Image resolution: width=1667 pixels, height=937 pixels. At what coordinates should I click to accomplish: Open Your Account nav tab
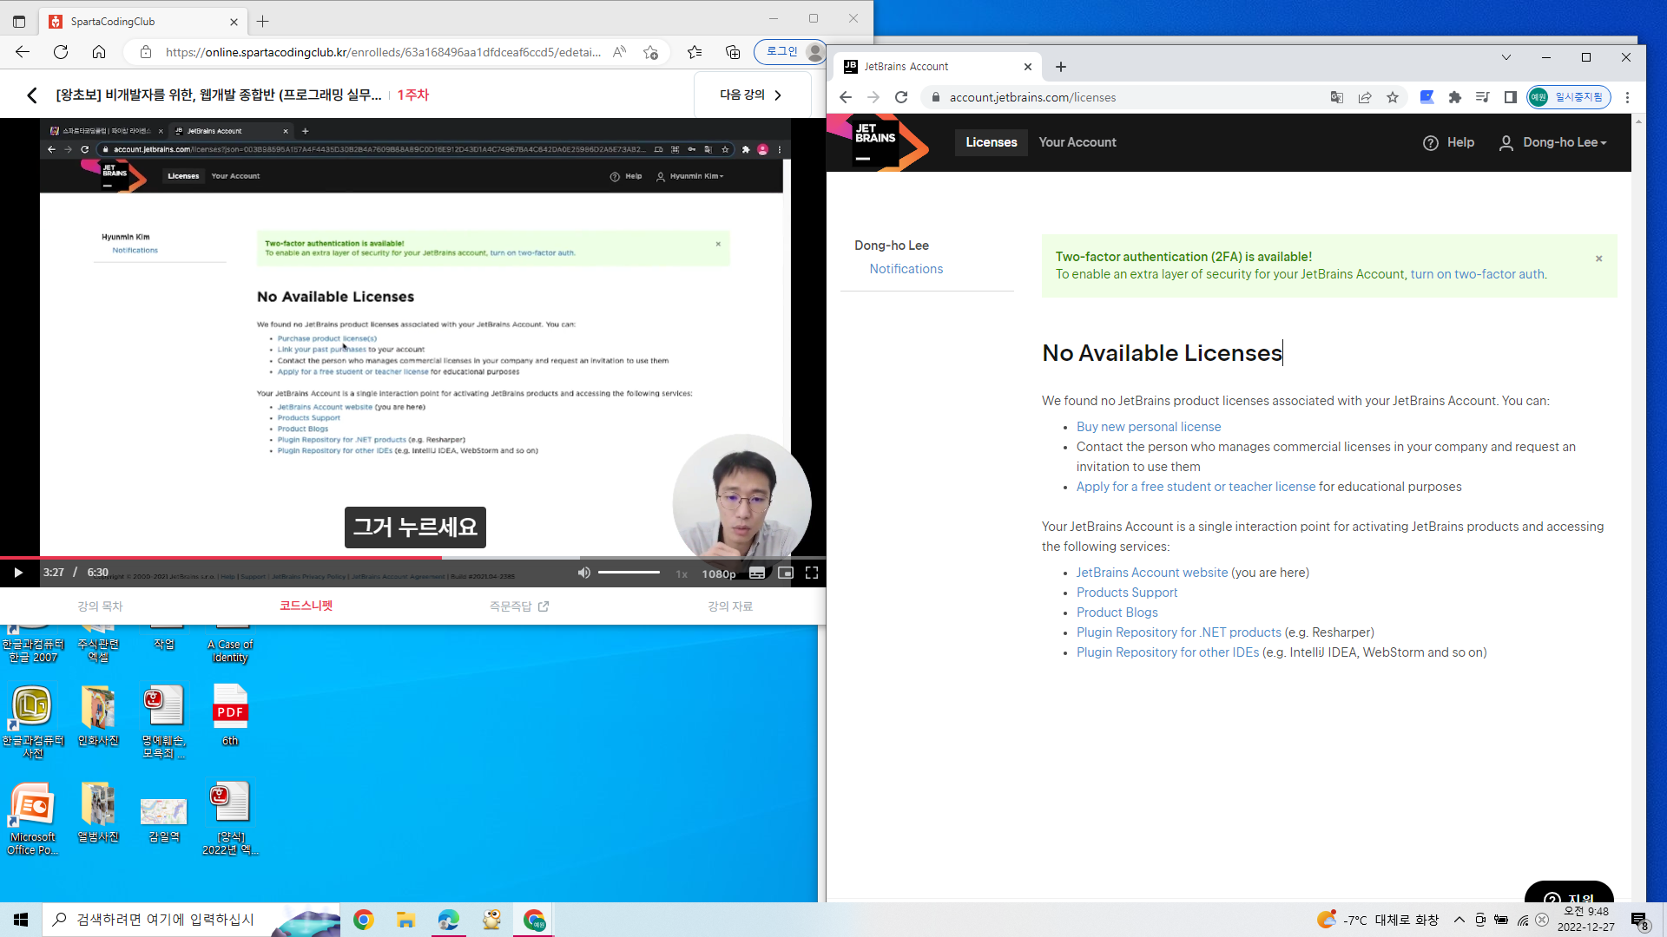click(x=1077, y=142)
